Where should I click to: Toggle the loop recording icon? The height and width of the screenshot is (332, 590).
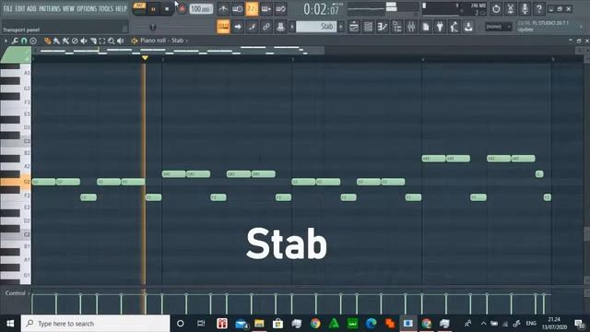[x=280, y=9]
